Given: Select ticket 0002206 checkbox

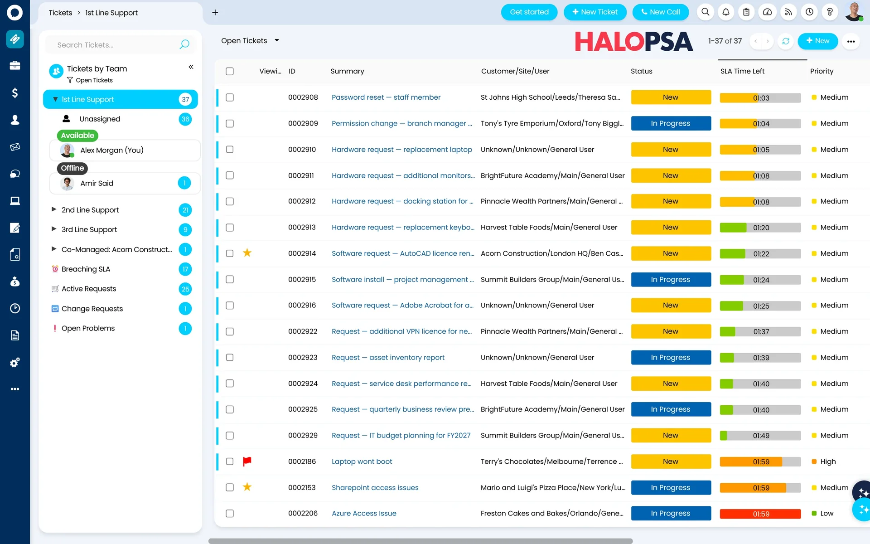Looking at the screenshot, I should pyautogui.click(x=230, y=514).
